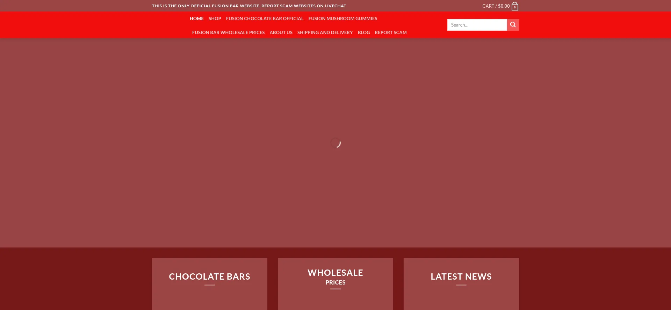Focus the Search input field
The image size is (671, 310).
(477, 25)
